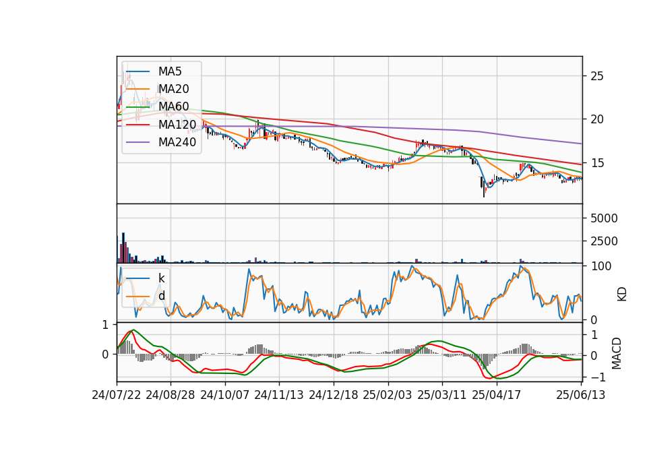Click the 25/04/17 date axis label
This screenshot has width=647, height=465.
497,395
